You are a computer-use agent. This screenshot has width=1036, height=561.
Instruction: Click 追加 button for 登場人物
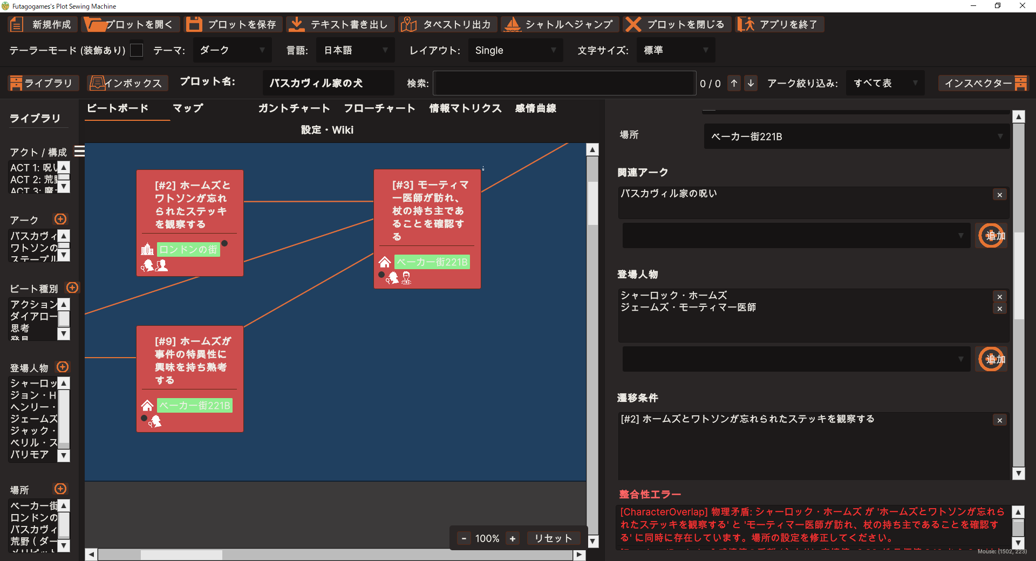point(991,359)
